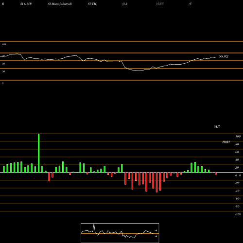Click the "SI & MR" header text
Screen dimensions: 243x243
(x=26, y=4)
